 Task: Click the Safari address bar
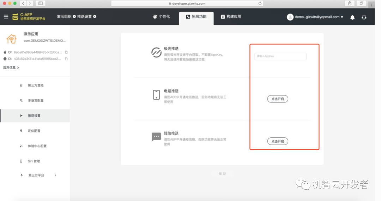click(x=187, y=4)
